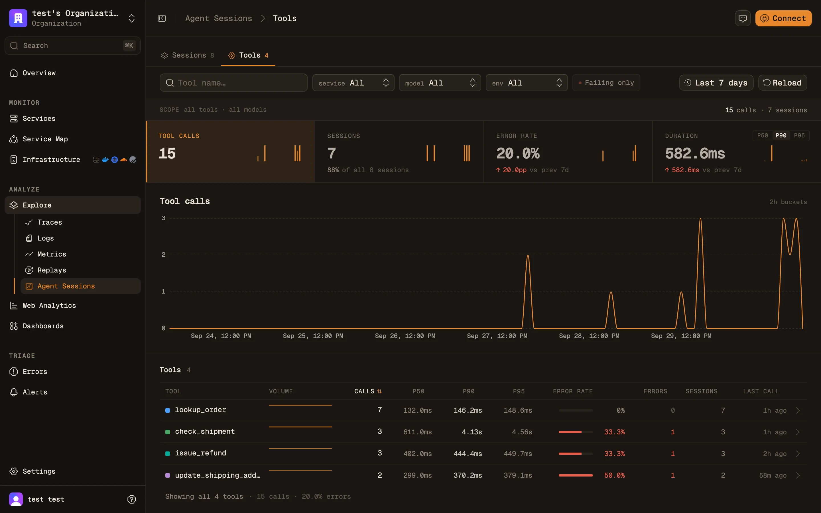821x513 pixels.
Task: Click the Cloudflare cloud icon beside Infrastructure
Action: tap(124, 160)
